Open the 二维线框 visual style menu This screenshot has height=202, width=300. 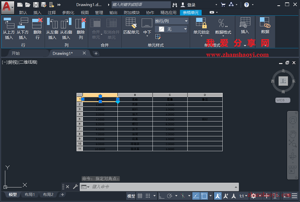(28, 62)
